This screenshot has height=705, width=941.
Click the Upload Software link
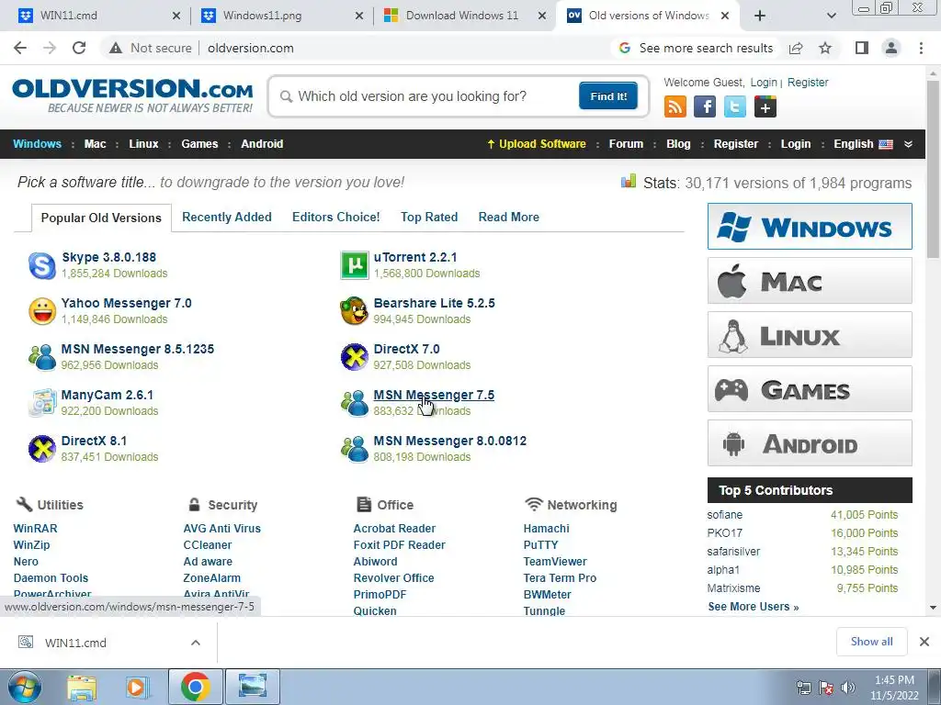pyautogui.click(x=537, y=144)
